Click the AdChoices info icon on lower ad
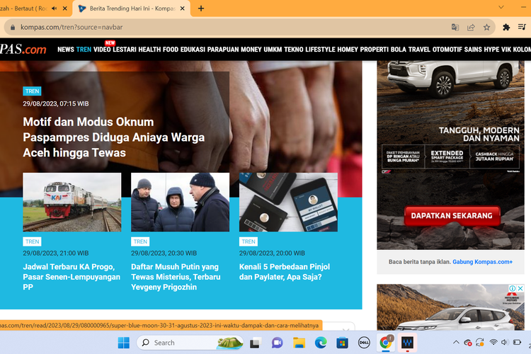531x354 pixels. click(512, 289)
